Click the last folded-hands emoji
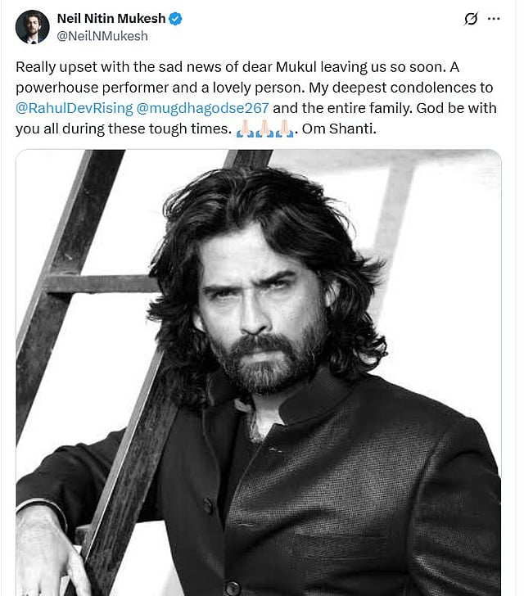The width and height of the screenshot is (524, 596). pos(284,129)
